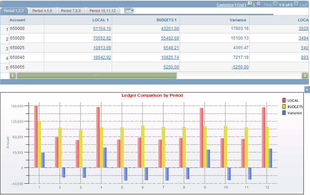The height and width of the screenshot is (195, 310).
Task: Open LOCAL 1 amount 10913.68
Action: pyautogui.click(x=102, y=48)
